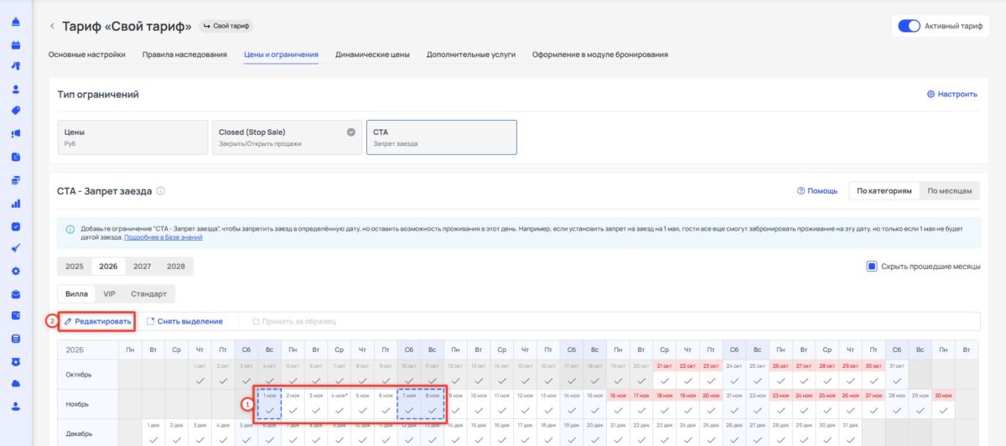Viewport: 1006px width, 446px height.
Task: Click the 26 окт date cell
Action: coord(780,376)
